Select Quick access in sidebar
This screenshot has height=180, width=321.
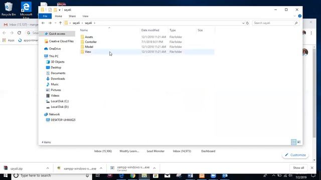(x=57, y=33)
